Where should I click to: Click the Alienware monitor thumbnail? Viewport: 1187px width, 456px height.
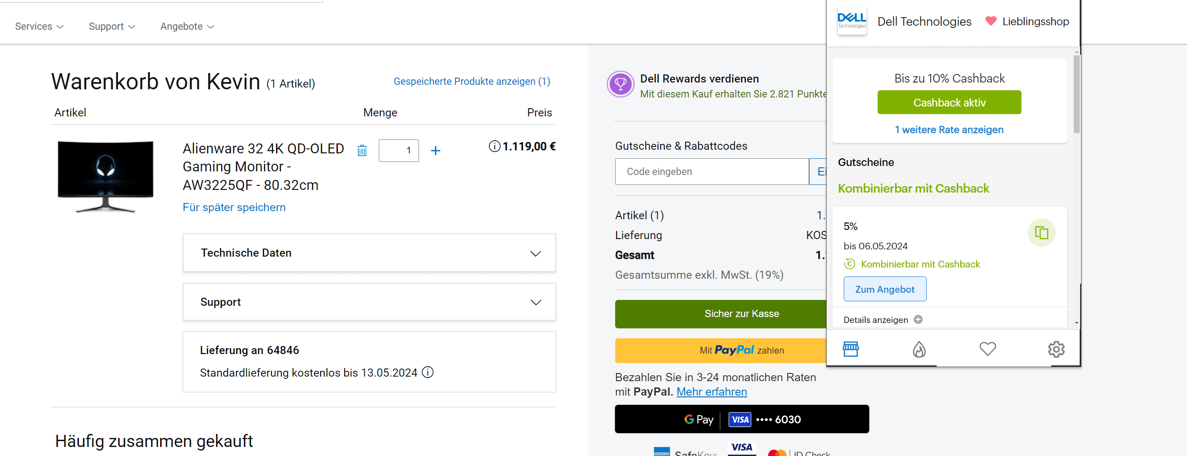point(106,177)
